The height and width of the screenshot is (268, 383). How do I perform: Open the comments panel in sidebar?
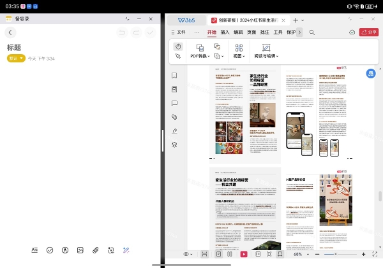point(174,103)
